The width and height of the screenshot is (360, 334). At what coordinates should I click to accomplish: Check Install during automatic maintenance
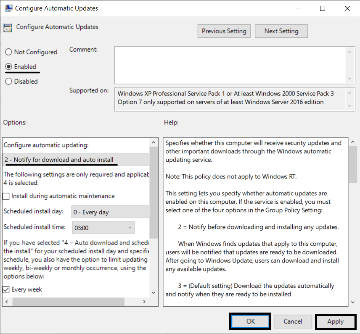click(x=6, y=196)
